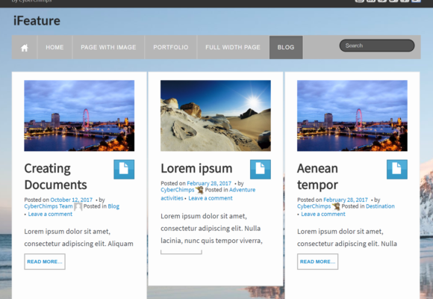Click Leave a comment on Lorem ipsum
Viewport: 433px width, 299px height.
[211, 198]
